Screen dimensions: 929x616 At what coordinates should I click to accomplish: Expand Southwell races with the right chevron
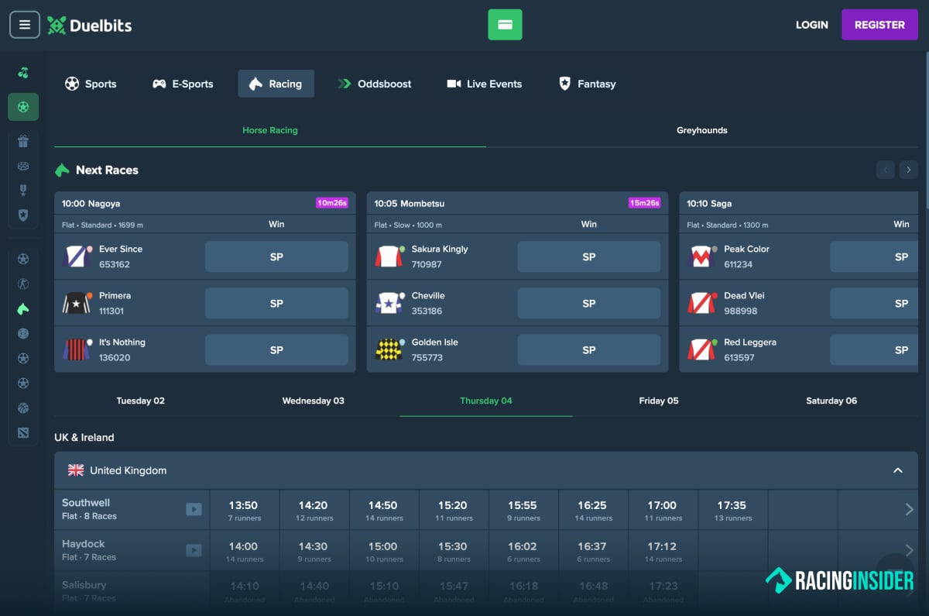tap(910, 509)
